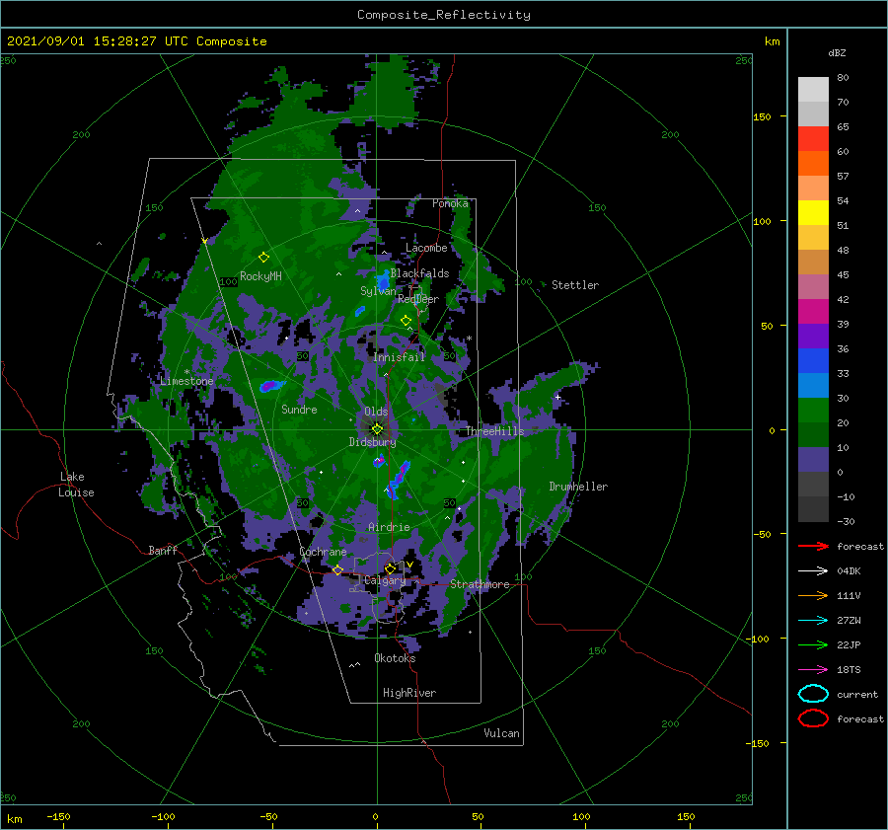The image size is (888, 830).
Task: Click yellow diamond marker just above Calgary label
Action: [x=390, y=568]
